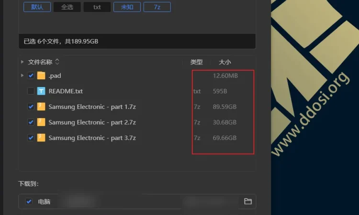Click the 595B size value
This screenshot has width=359, height=215.
point(220,91)
